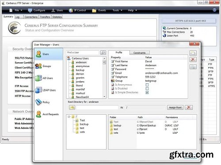
Task: Click the folder browse icon for root directory
Action: pos(72,108)
